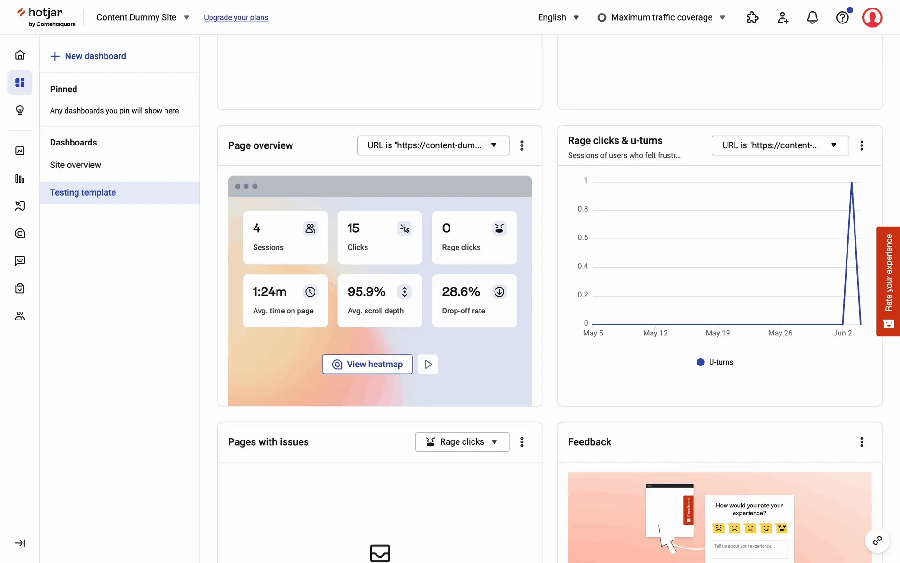Image resolution: width=900 pixels, height=563 pixels.
Task: Open the Recordings sidebar icon
Action: click(x=20, y=206)
